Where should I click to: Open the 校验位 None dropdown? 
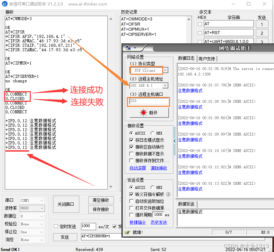coord(32,224)
